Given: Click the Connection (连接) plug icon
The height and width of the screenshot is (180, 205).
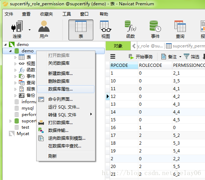Looking at the screenshot, I should pyautogui.click(x=17, y=26).
